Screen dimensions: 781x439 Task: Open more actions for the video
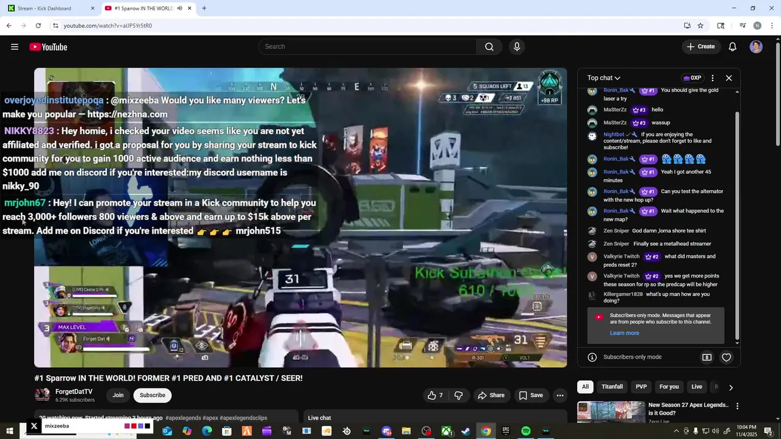point(560,395)
